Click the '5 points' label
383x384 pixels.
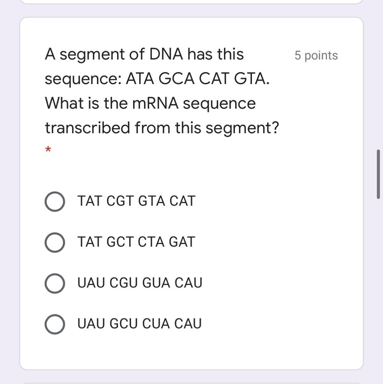(x=316, y=55)
